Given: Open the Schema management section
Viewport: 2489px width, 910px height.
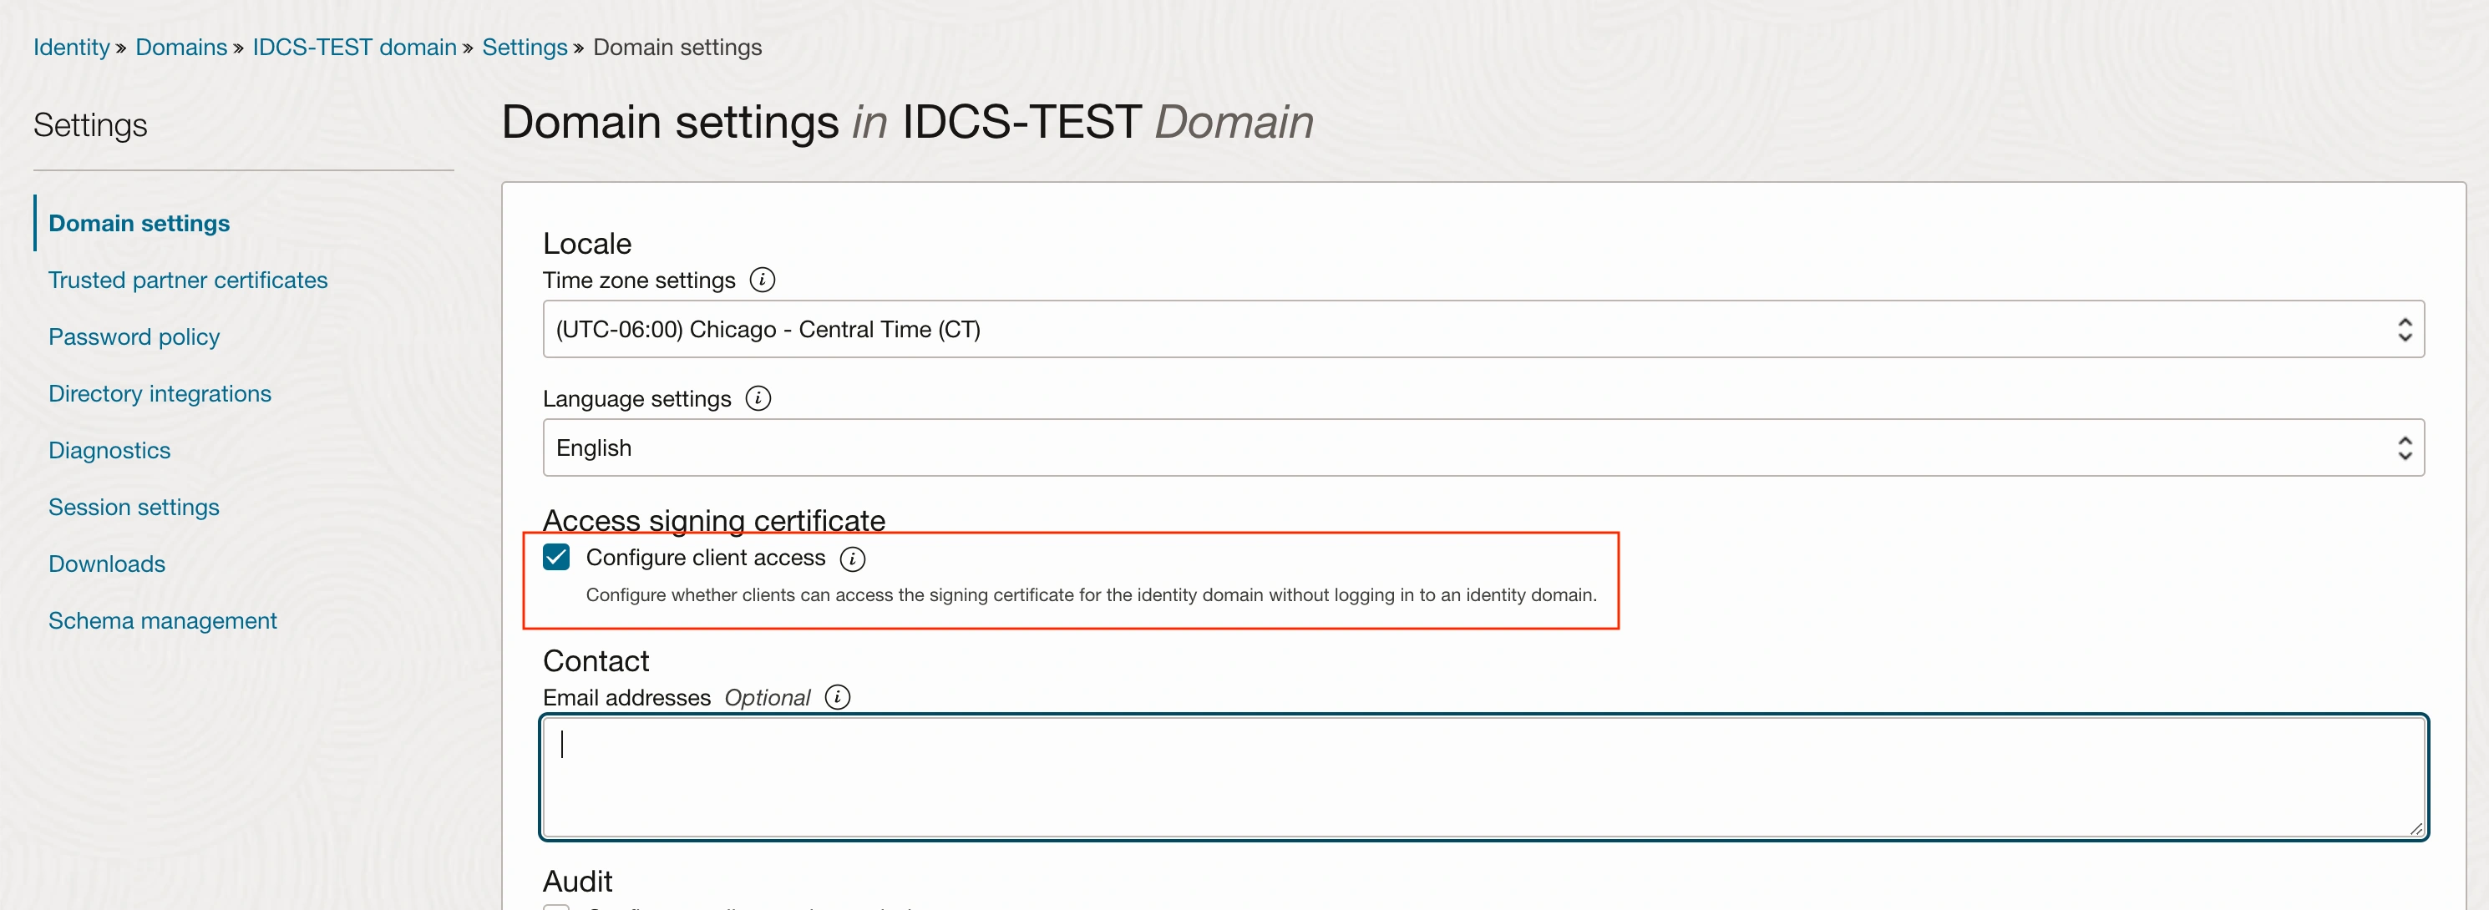Looking at the screenshot, I should (x=162, y=620).
